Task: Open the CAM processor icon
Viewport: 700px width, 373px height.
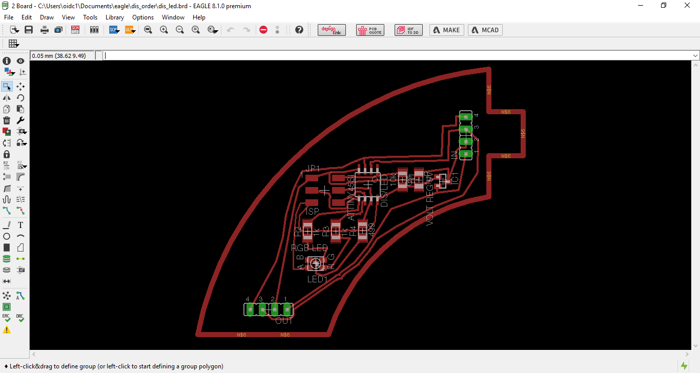Action: [x=58, y=30]
